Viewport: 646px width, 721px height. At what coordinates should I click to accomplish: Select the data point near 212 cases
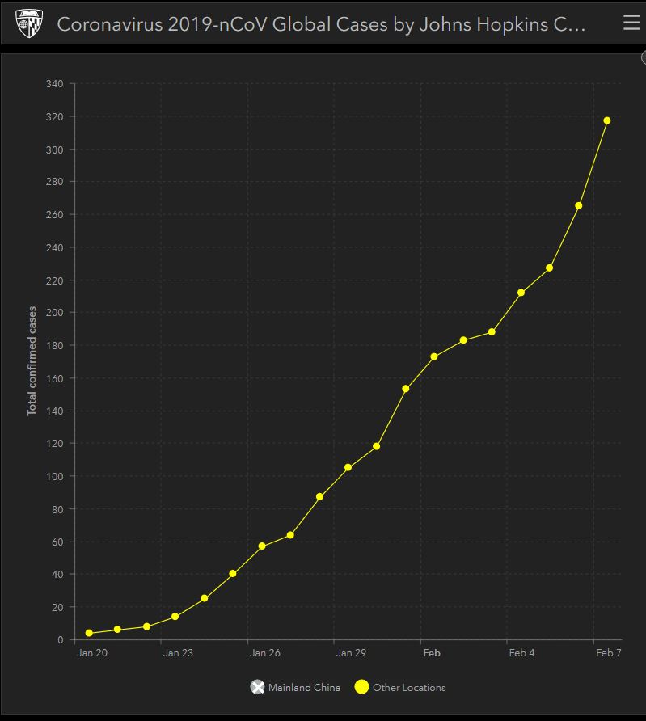point(521,293)
